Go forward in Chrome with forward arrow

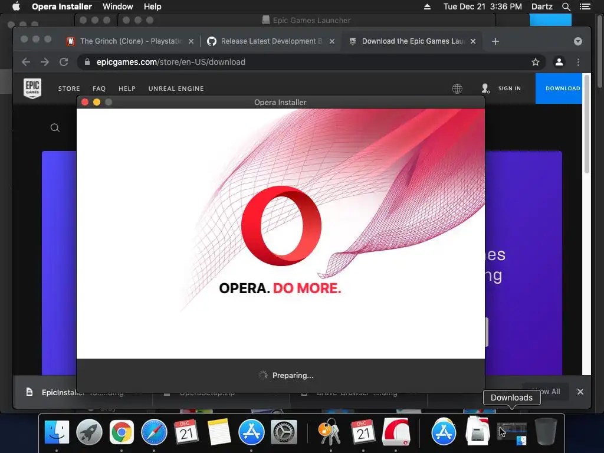45,62
